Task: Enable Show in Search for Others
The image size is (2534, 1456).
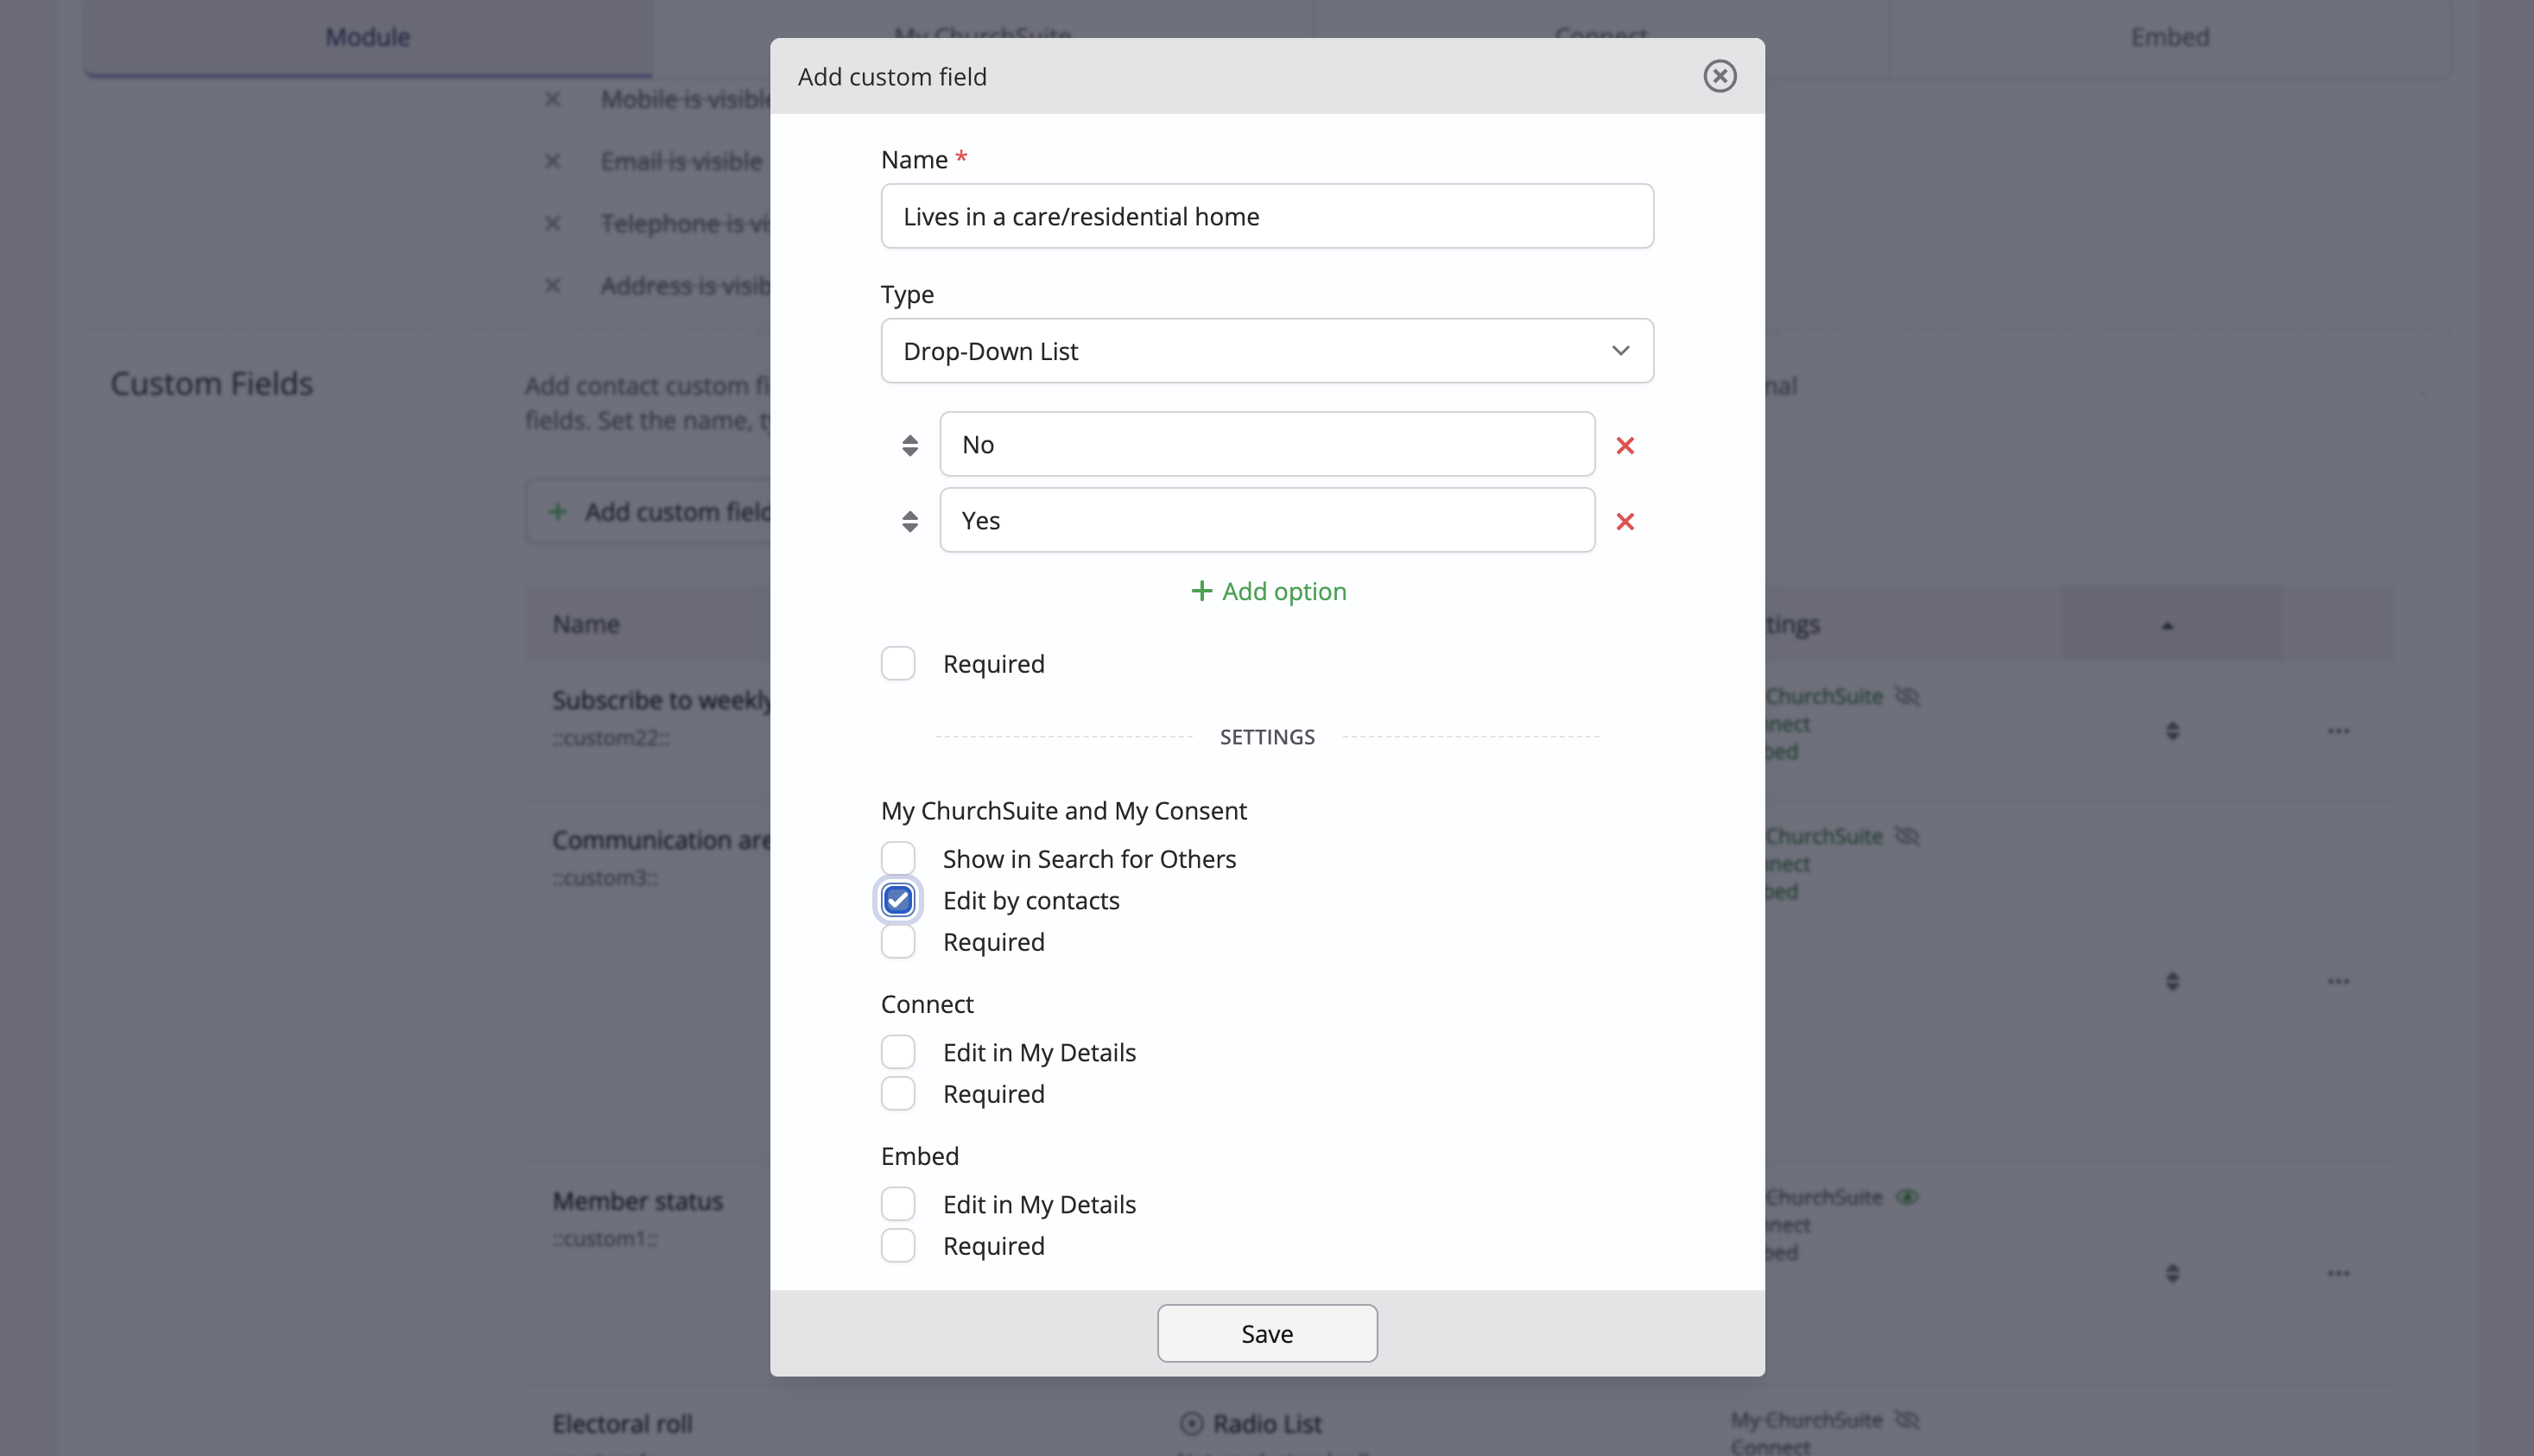Action: point(897,858)
